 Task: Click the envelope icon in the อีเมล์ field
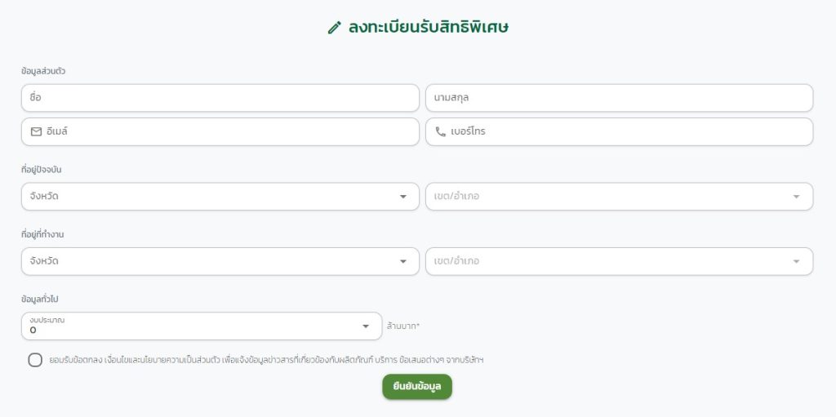(36, 131)
